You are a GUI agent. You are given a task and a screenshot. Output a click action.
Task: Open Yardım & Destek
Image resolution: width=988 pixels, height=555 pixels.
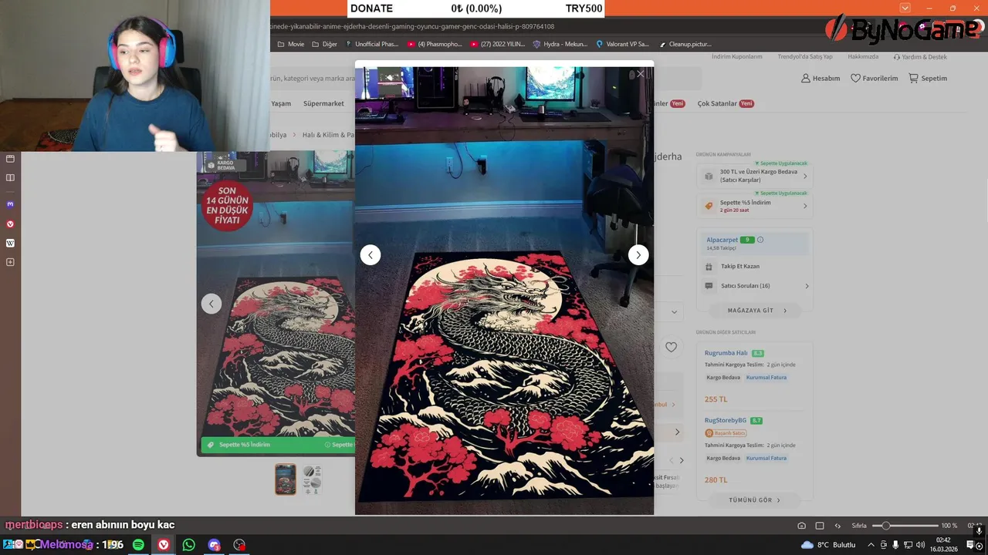[920, 57]
